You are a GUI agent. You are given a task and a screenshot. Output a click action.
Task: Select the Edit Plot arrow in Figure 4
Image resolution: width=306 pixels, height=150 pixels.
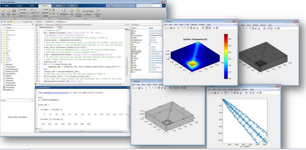(x=178, y=28)
